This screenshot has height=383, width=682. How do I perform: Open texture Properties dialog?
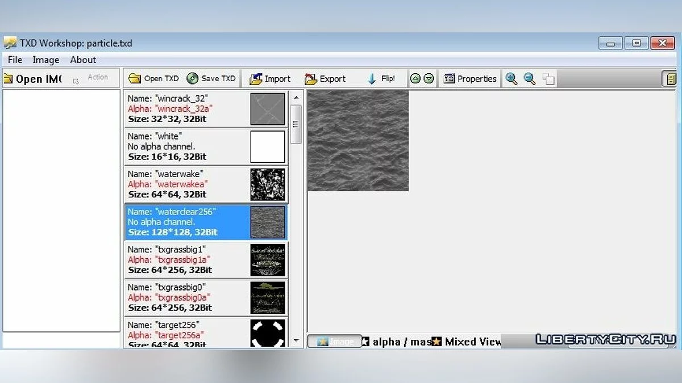(470, 79)
